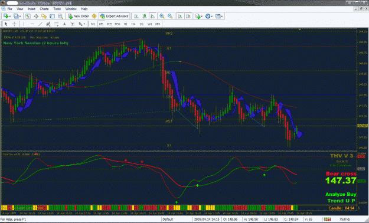The width and height of the screenshot is (369, 223).
Task: Toggle chart Auto Scroll
Action: [x=180, y=17]
